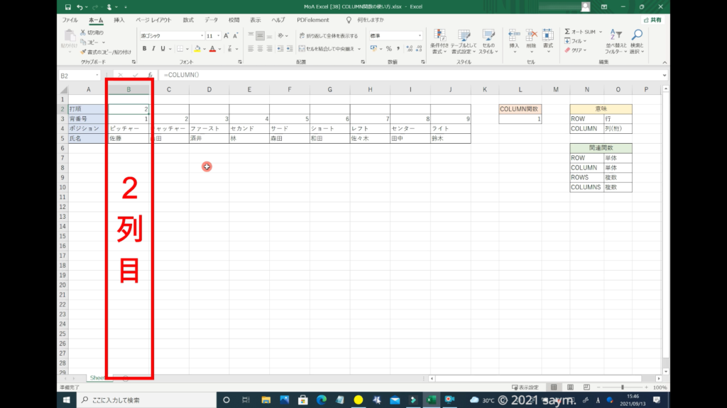Open the 挿入 (Insert) ribbon tab
The height and width of the screenshot is (408, 727).
click(x=119, y=20)
